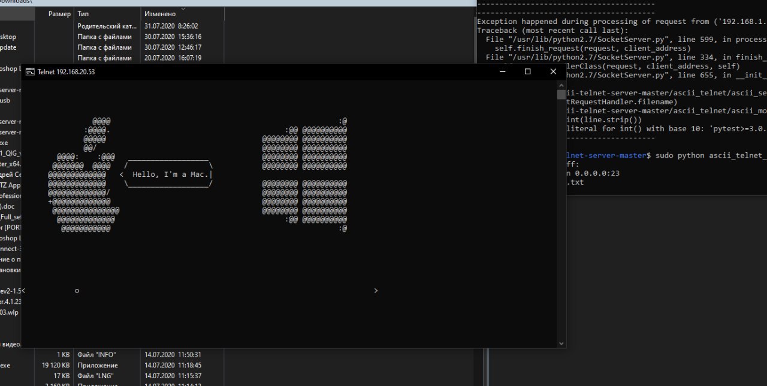The image size is (767, 386).
Task: Sort file list by 'Изменено' column
Action: pos(183,14)
